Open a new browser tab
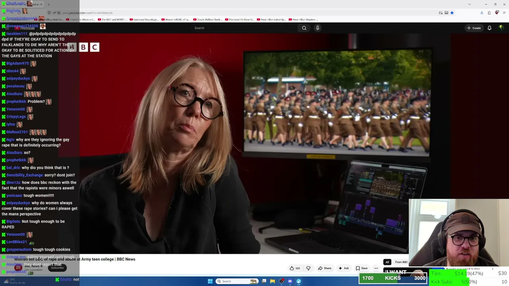 (49, 4)
